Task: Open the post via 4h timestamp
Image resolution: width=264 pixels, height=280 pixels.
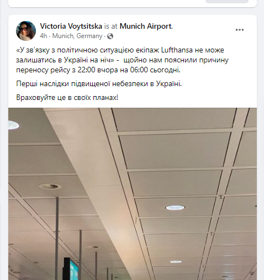Action: click(44, 36)
